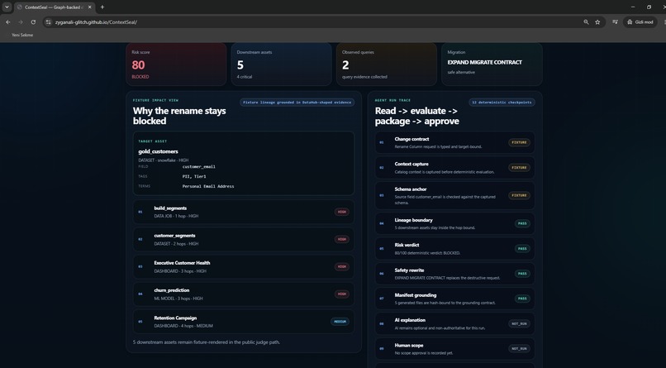666x368 pixels.
Task: Click HIGH badge on customer_segments row
Action: (342, 239)
